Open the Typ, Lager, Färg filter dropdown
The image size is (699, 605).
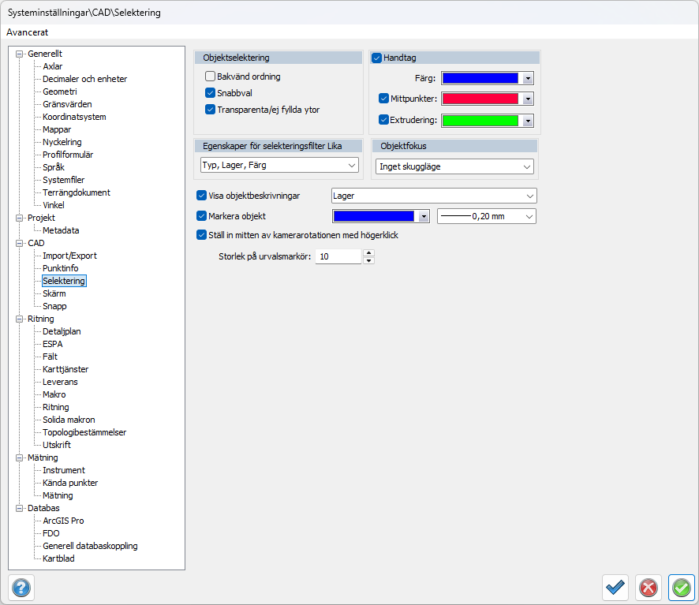pos(276,165)
